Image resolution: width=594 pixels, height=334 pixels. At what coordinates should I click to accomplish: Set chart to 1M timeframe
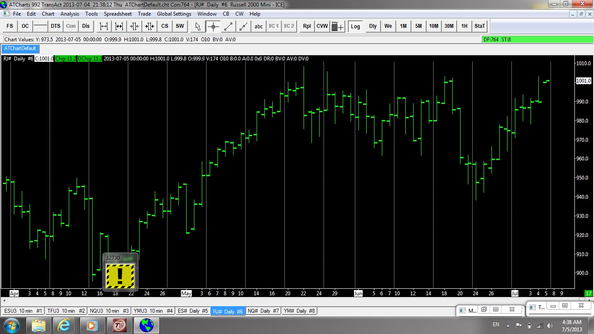coord(403,26)
